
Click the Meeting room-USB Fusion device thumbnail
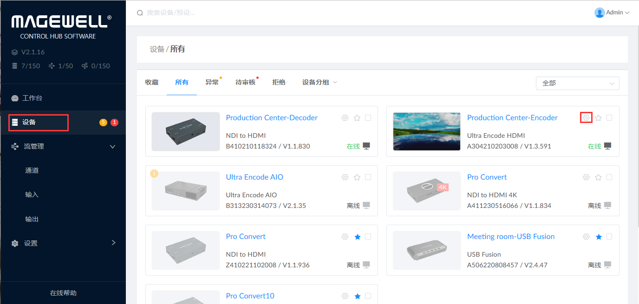427,250
